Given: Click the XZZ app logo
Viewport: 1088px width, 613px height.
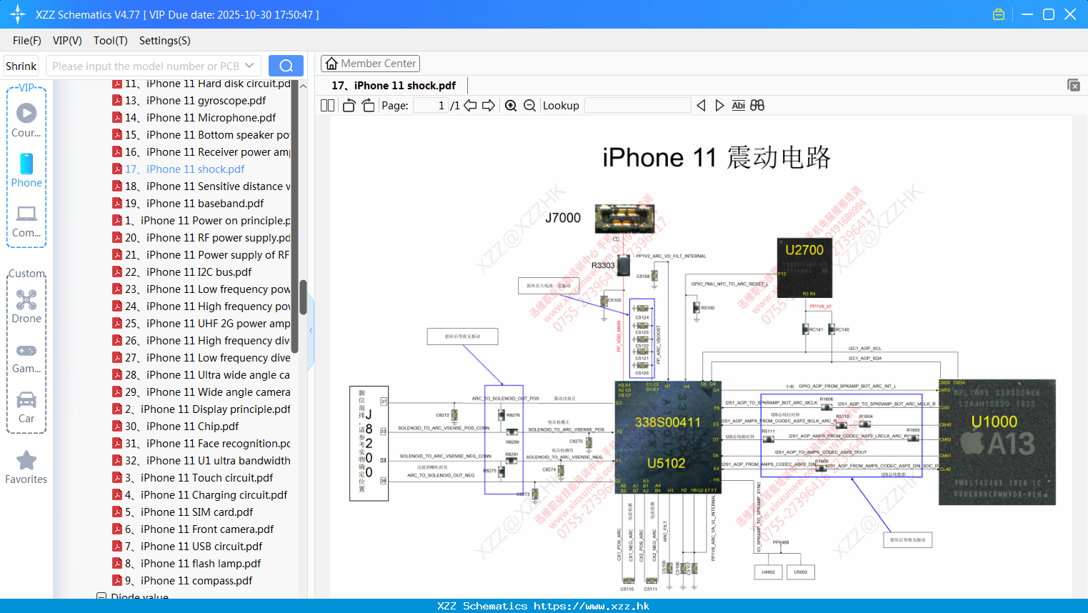Looking at the screenshot, I should click(x=18, y=14).
